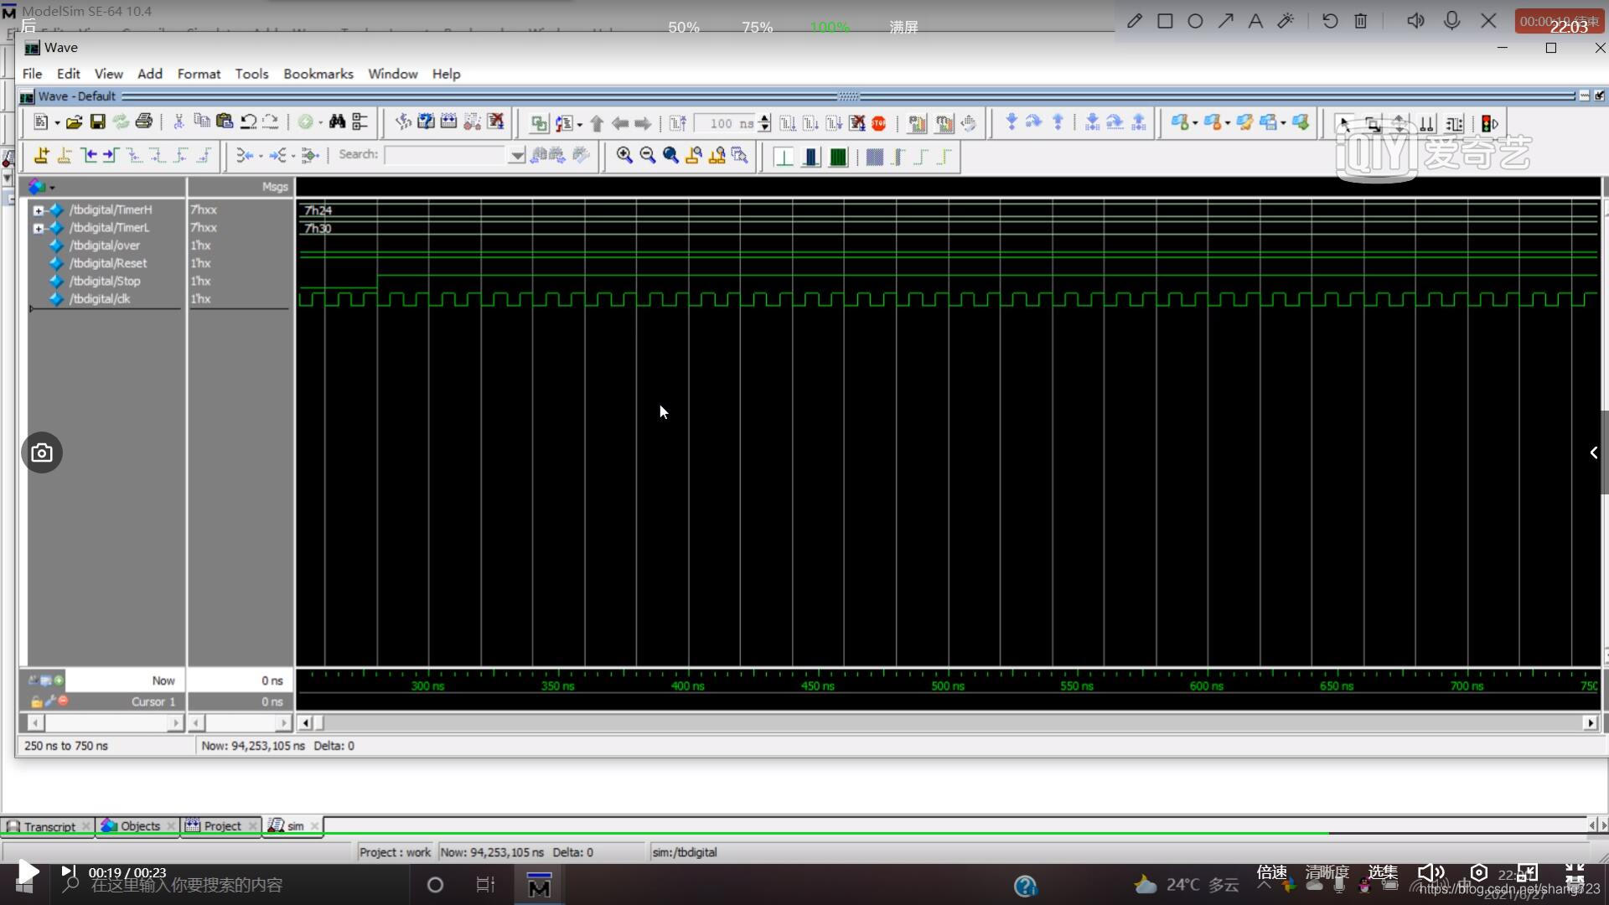Select mode arrow pointer icon

point(1345,124)
